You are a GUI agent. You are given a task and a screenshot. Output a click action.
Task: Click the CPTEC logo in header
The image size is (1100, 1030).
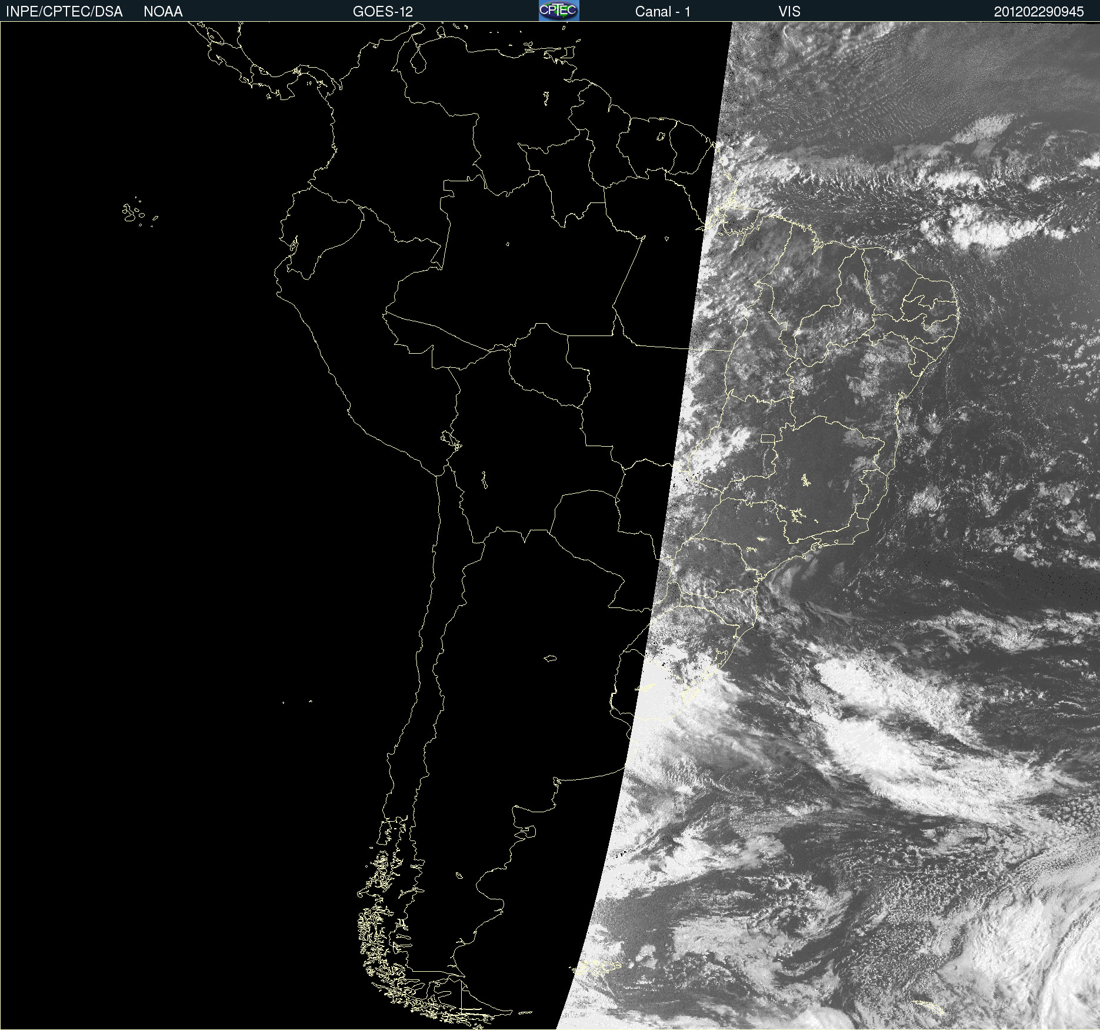[x=559, y=11]
